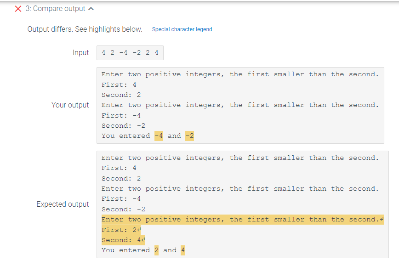Screen dimensions: 399x266
Task: Open the Special character legend
Action: click(182, 29)
